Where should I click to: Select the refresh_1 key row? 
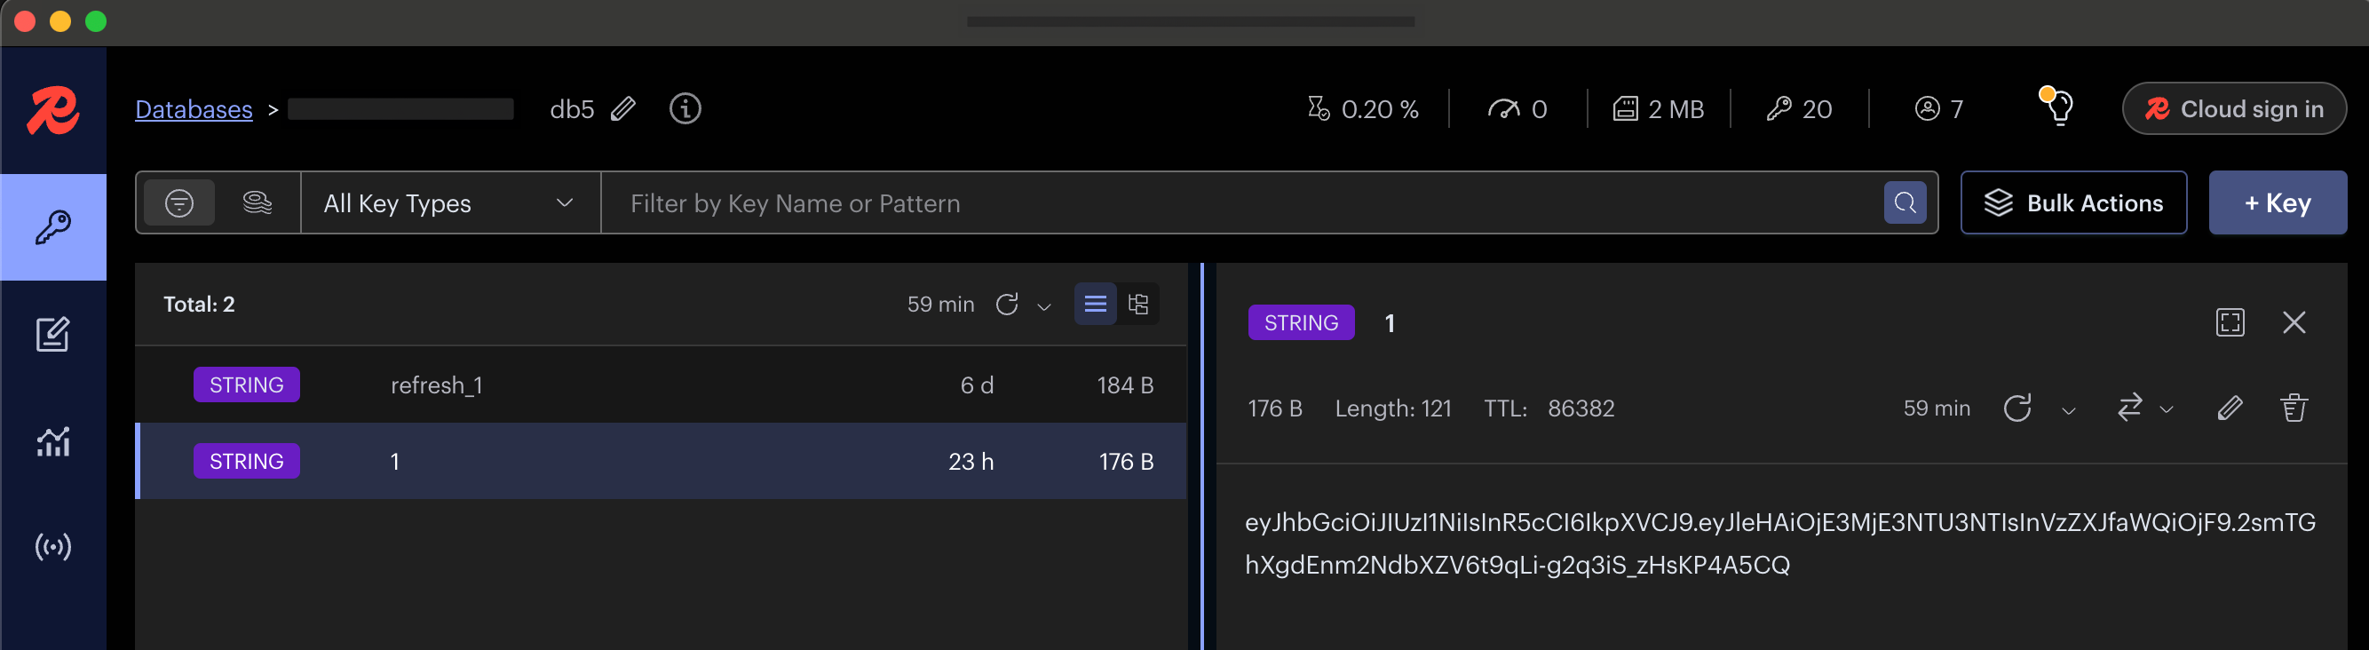662,384
